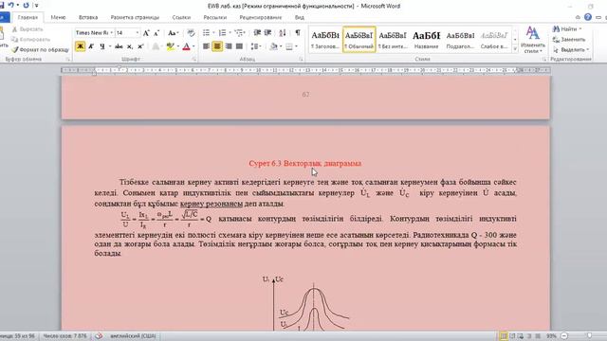The height and width of the screenshot is (341, 607).
Task: Open Word Help via question mark icon
Action: [588, 17]
